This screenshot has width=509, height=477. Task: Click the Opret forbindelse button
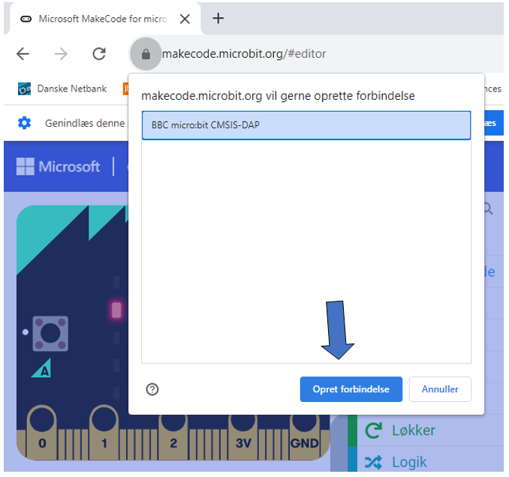point(351,389)
